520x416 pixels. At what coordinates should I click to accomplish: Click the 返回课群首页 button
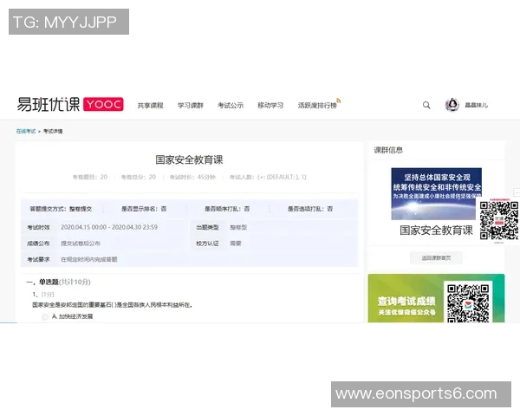click(x=436, y=257)
